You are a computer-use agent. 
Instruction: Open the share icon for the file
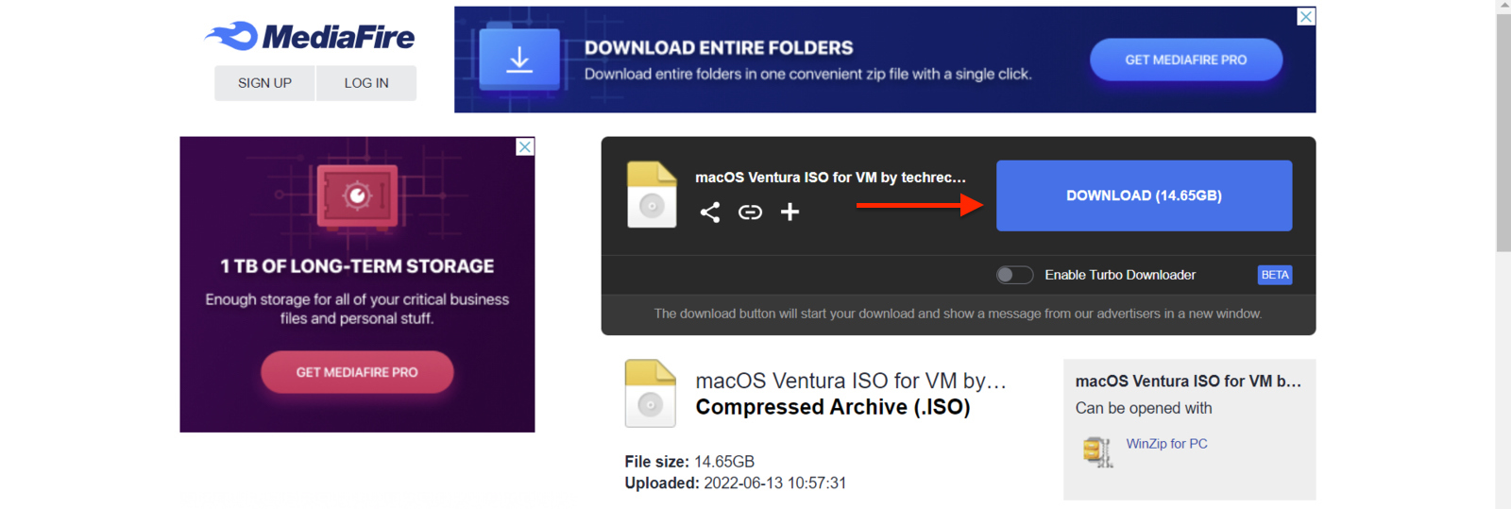click(x=710, y=212)
